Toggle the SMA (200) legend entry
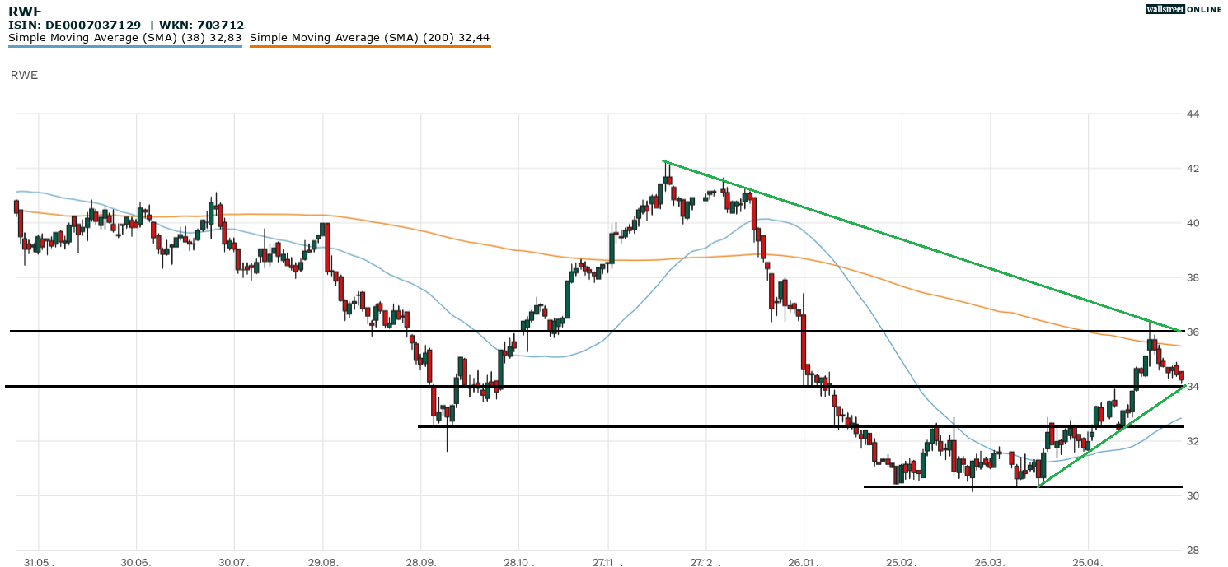 (x=369, y=37)
